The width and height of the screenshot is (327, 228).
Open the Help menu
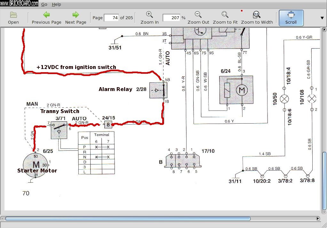(56, 4)
